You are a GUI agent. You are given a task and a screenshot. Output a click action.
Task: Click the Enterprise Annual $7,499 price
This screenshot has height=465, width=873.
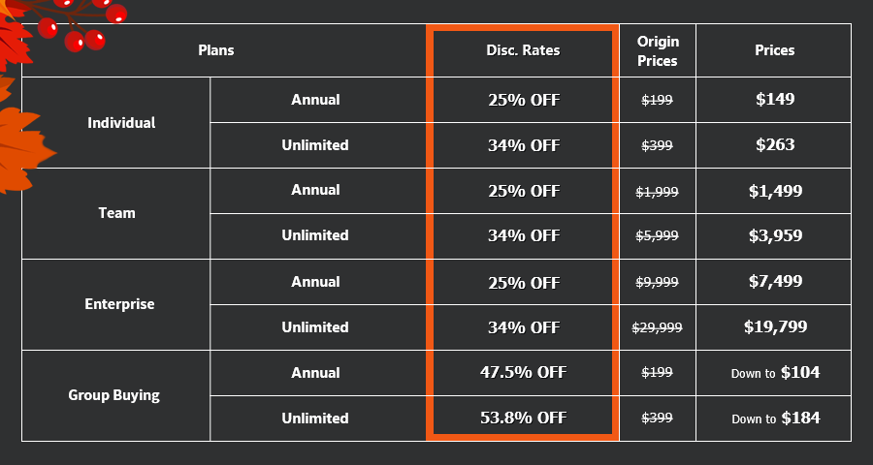775,281
